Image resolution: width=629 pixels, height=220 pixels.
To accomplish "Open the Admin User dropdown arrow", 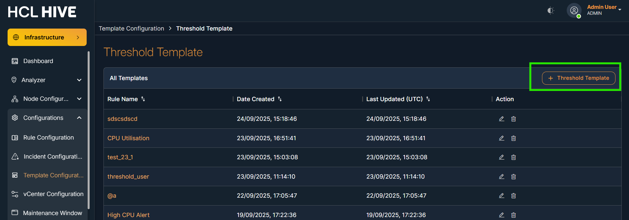I will [x=620, y=10].
